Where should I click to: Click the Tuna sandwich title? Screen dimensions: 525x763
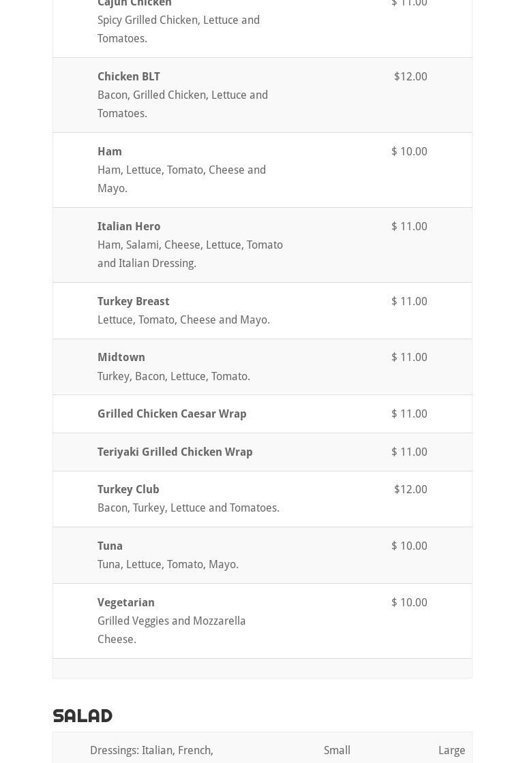pos(110,546)
